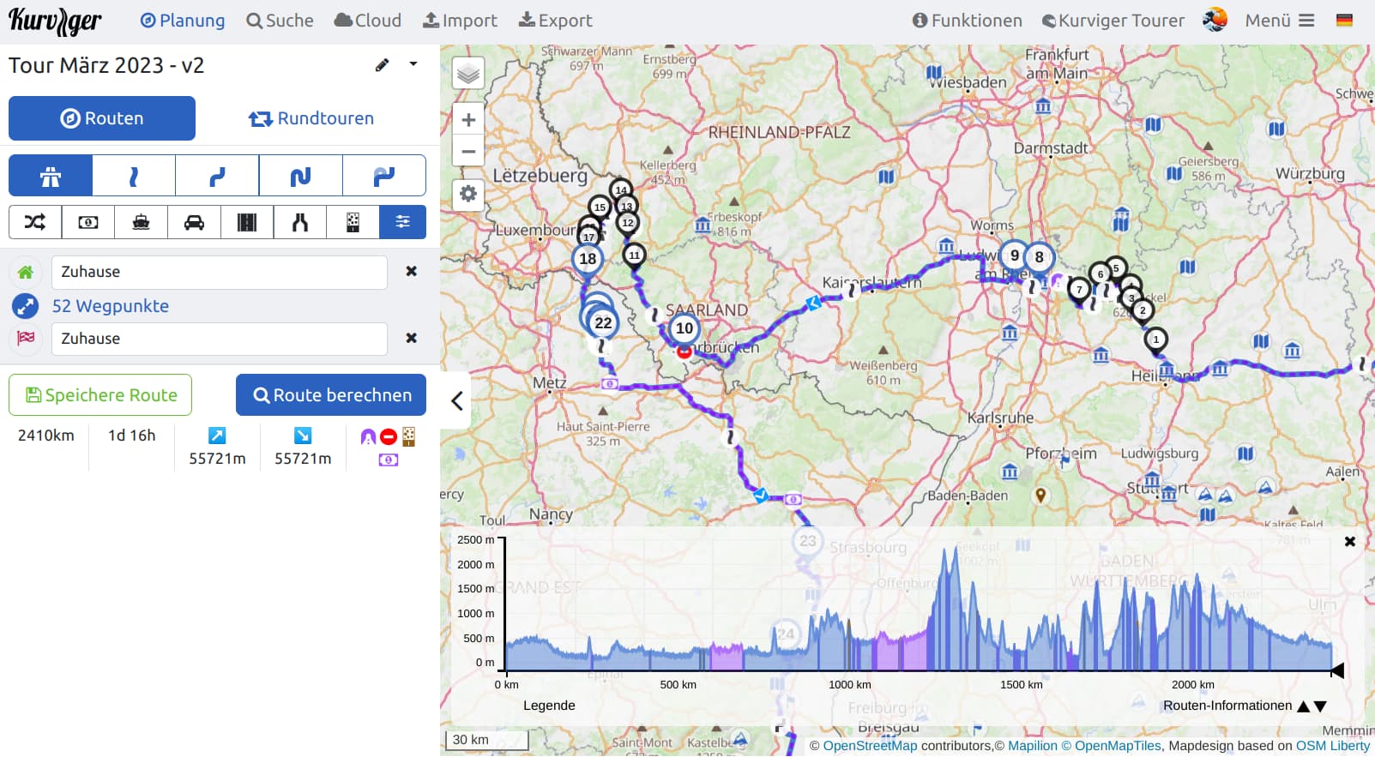
Task: Toggle the shuffle alternative route option
Action: click(35, 222)
